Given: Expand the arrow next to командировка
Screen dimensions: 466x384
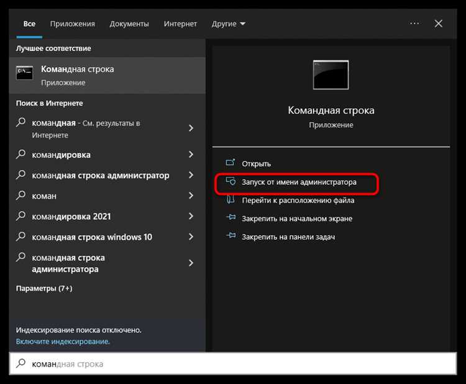Looking at the screenshot, I should [191, 154].
